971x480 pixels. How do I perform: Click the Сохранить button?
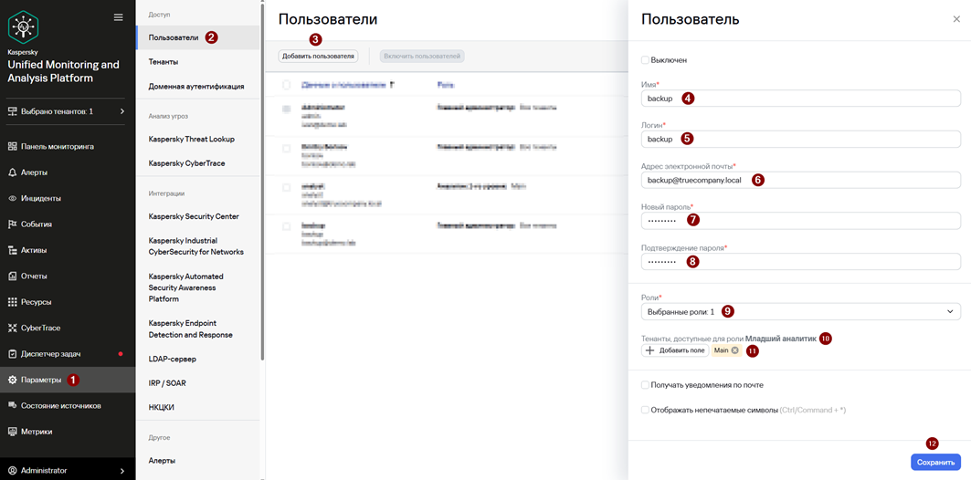click(x=935, y=462)
